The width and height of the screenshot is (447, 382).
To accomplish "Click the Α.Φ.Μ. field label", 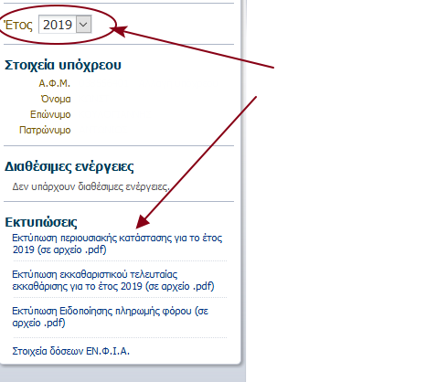I will [x=55, y=83].
